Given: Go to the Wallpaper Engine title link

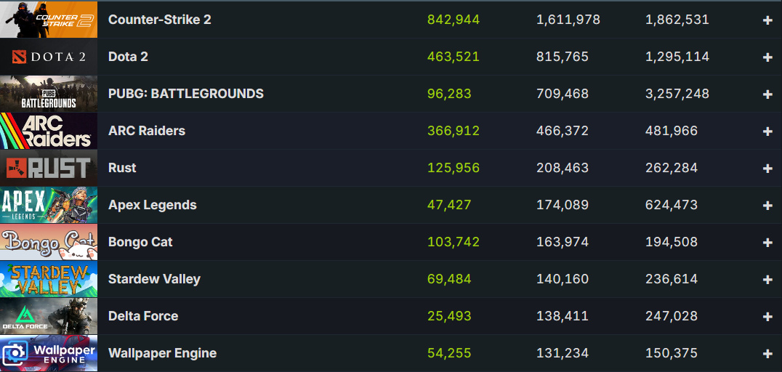Looking at the screenshot, I should coord(162,353).
